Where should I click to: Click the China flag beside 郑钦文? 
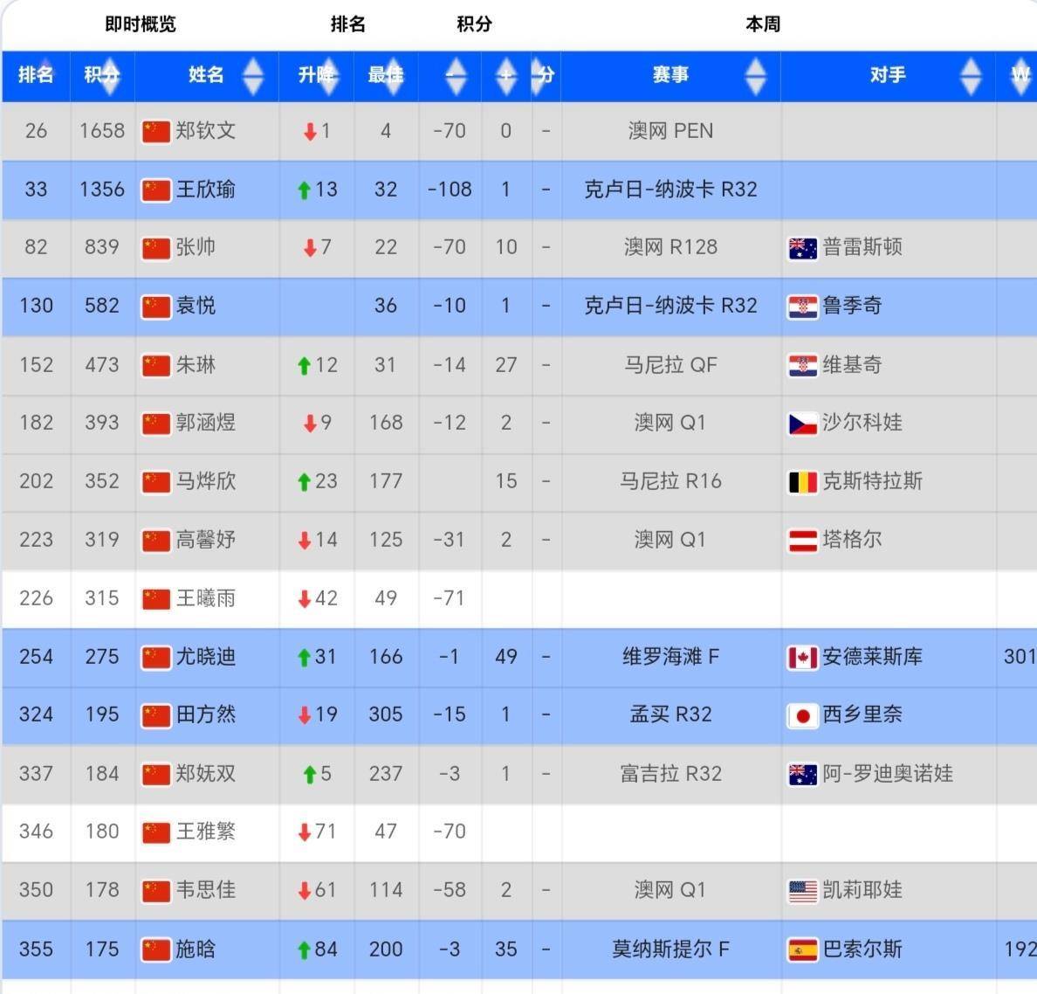[155, 131]
